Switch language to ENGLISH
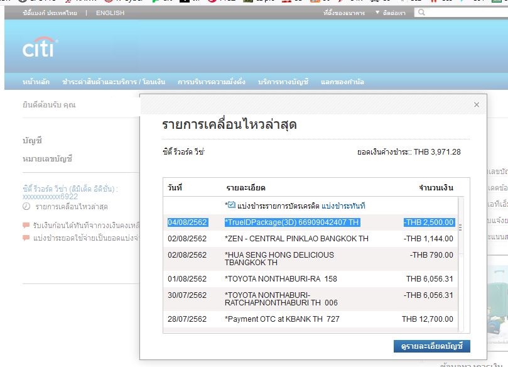This screenshot has width=508, height=367. pos(110,13)
